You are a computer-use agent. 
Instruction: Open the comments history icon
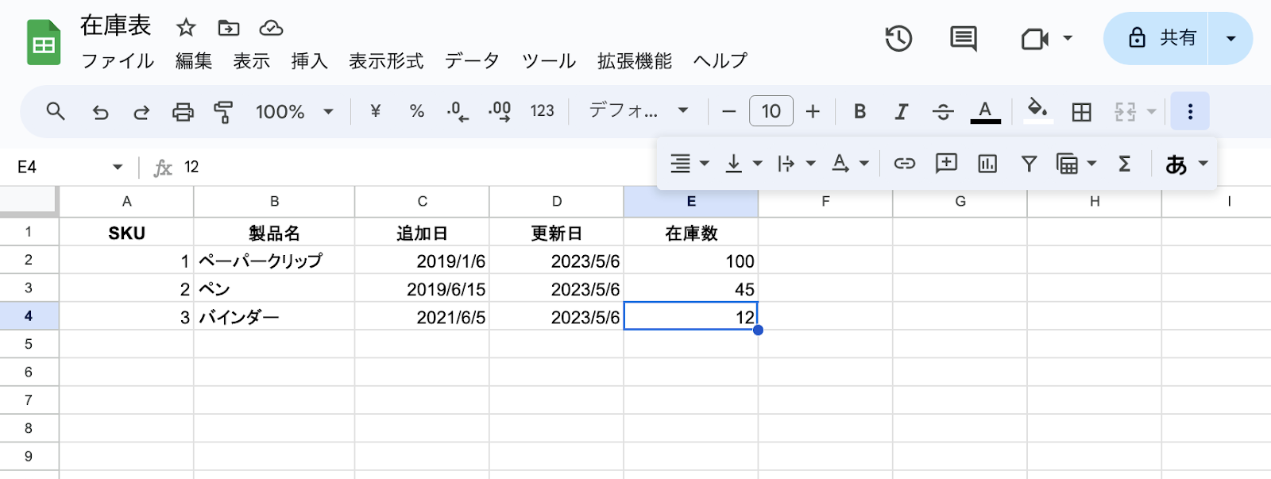[963, 38]
